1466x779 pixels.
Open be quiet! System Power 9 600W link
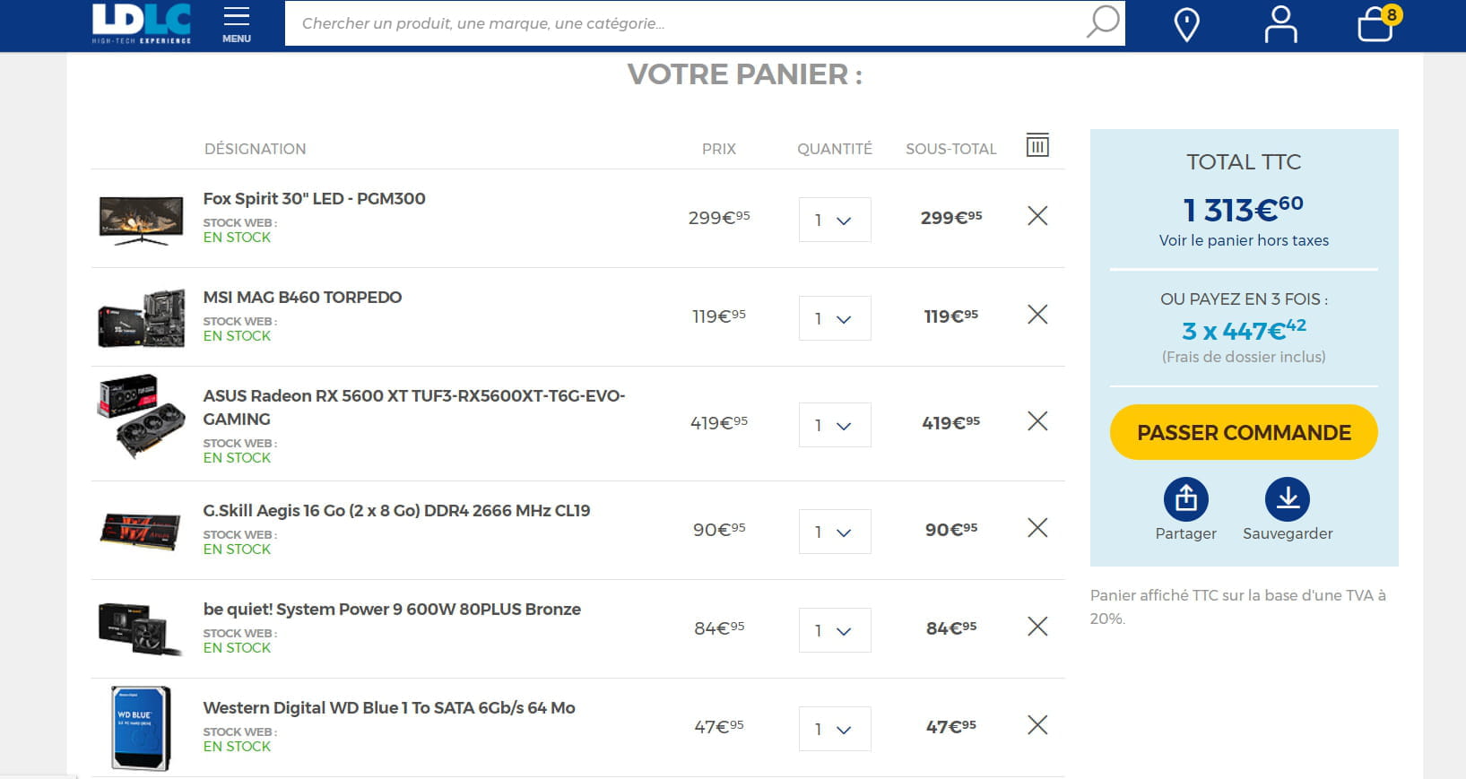click(x=392, y=610)
